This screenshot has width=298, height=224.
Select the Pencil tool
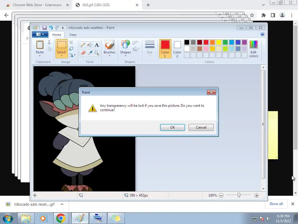[x=83, y=45]
